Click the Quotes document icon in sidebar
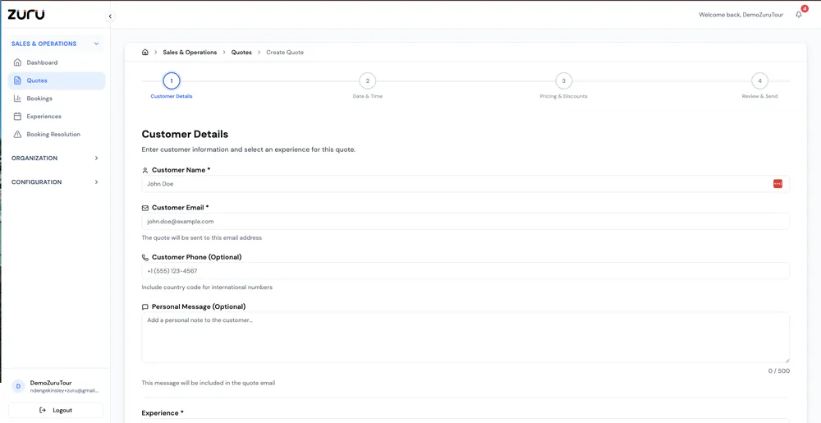The height and width of the screenshot is (423, 821). (17, 80)
